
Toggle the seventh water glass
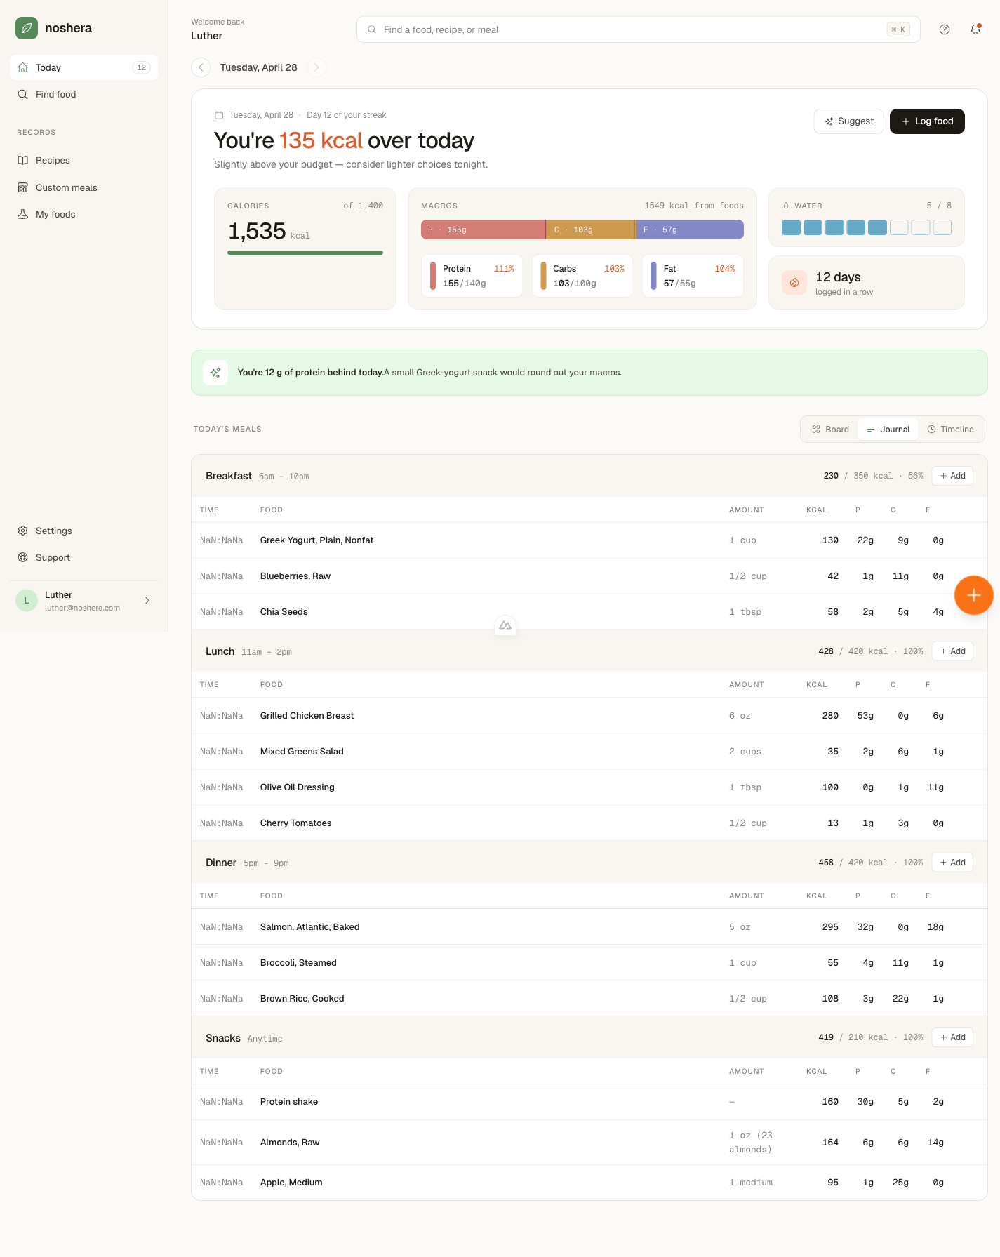(921, 227)
